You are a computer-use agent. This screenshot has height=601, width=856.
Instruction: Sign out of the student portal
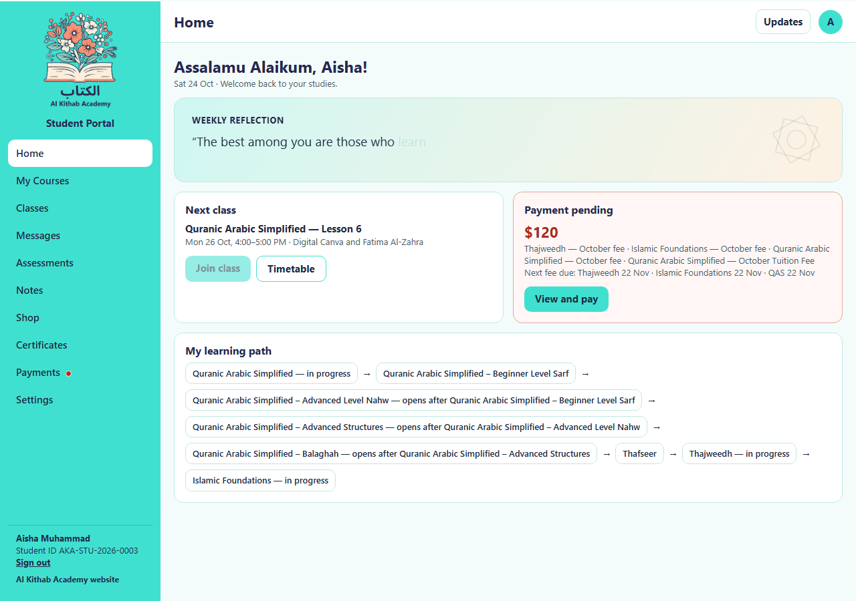tap(33, 563)
